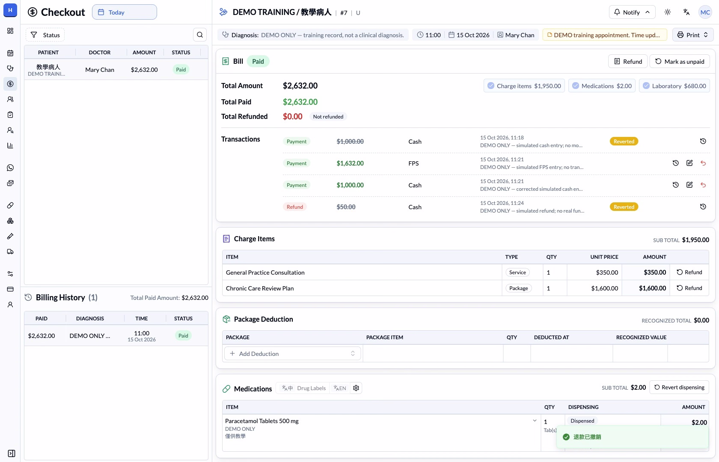View history of the reverted $1,000.00 payment
Image resolution: width=719 pixels, height=462 pixels.
703,141
